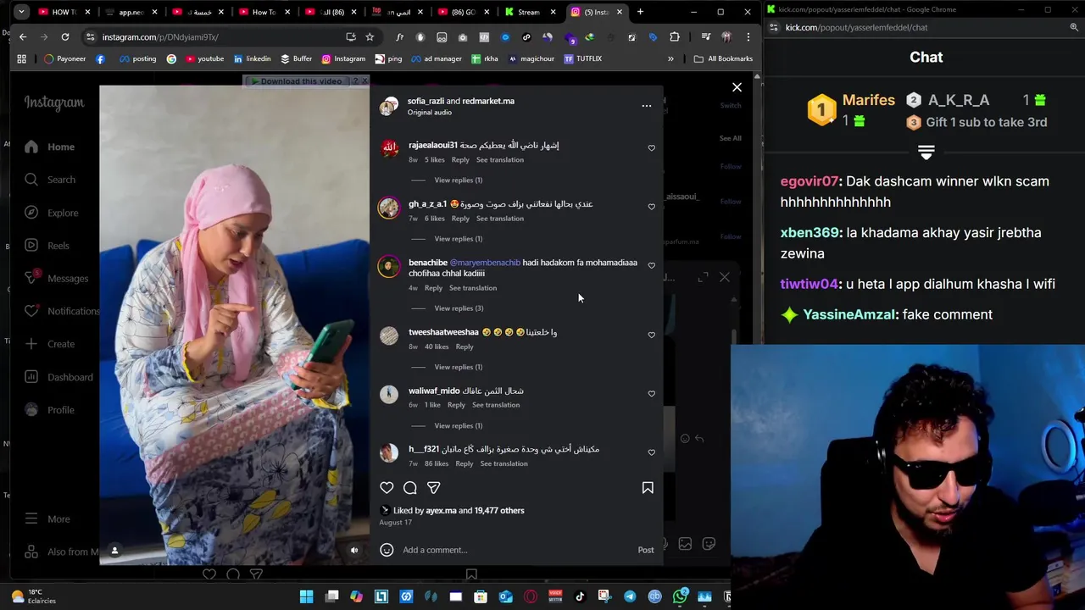Open the @maryembenachib mention
The width and height of the screenshot is (1085, 610).
(x=485, y=263)
